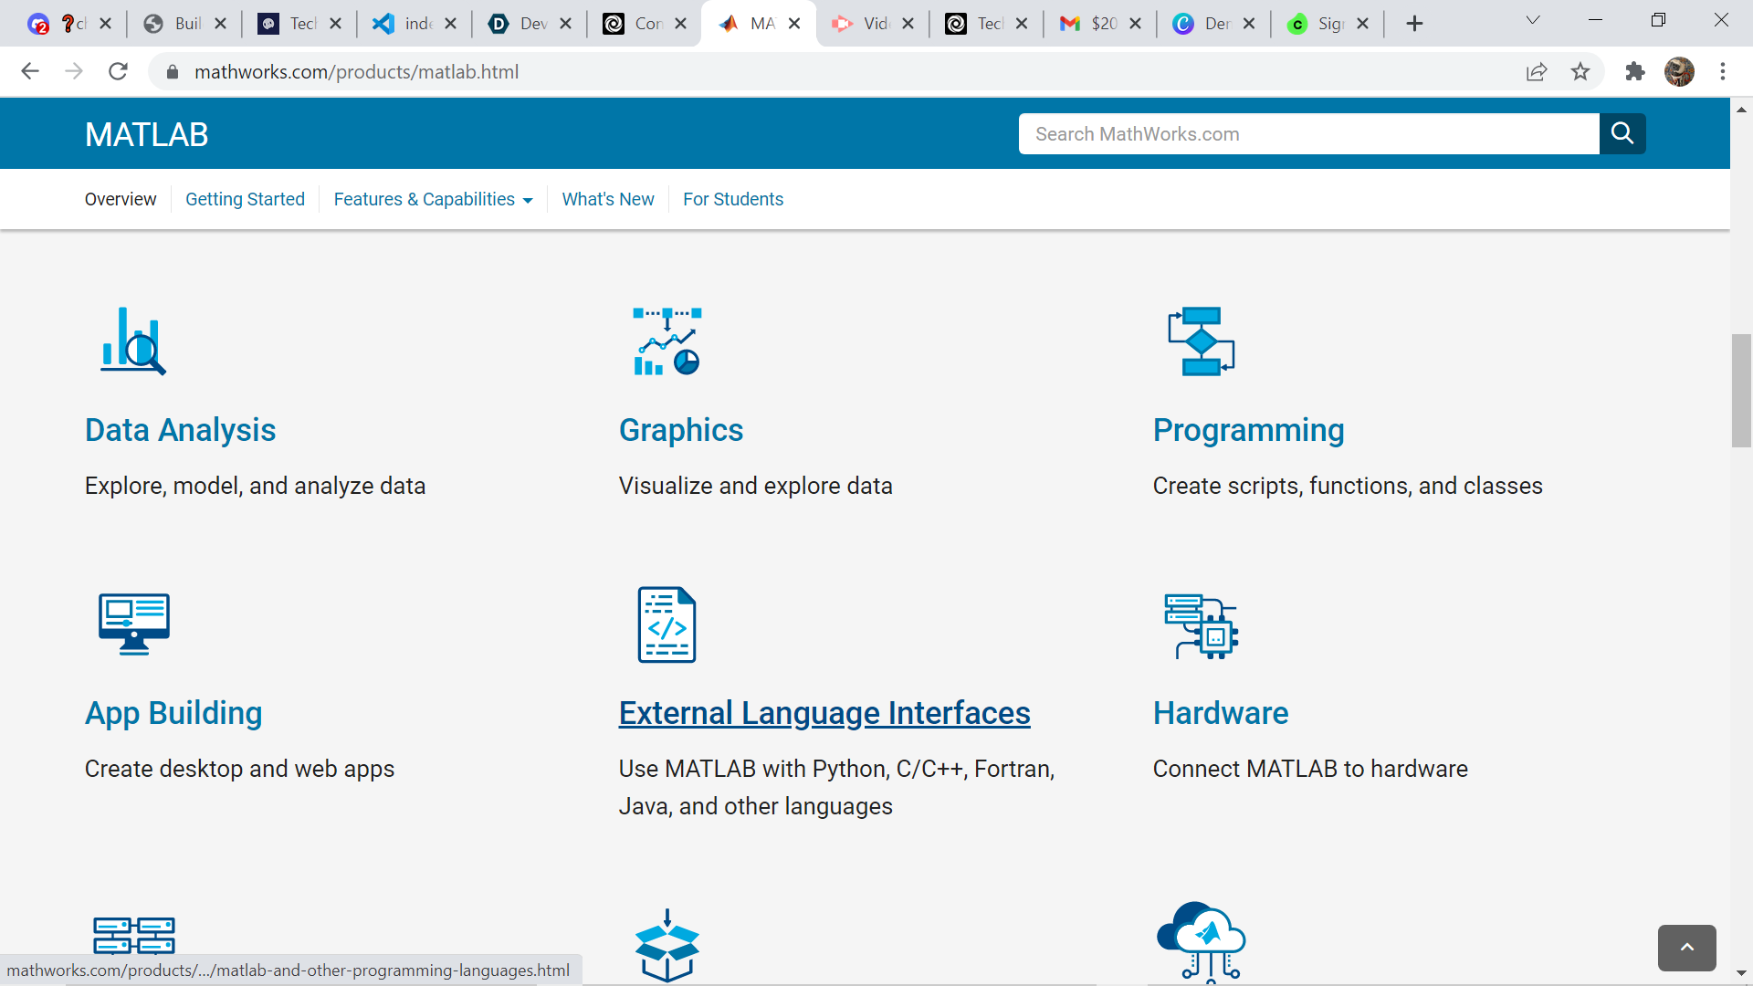Expand Features & Capabilities dropdown

point(433,199)
